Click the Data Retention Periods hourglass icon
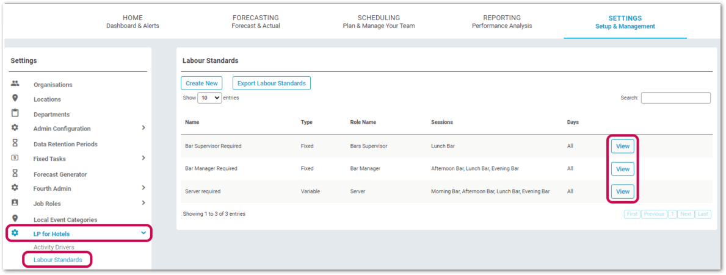The height and width of the screenshot is (275, 726). tap(15, 143)
